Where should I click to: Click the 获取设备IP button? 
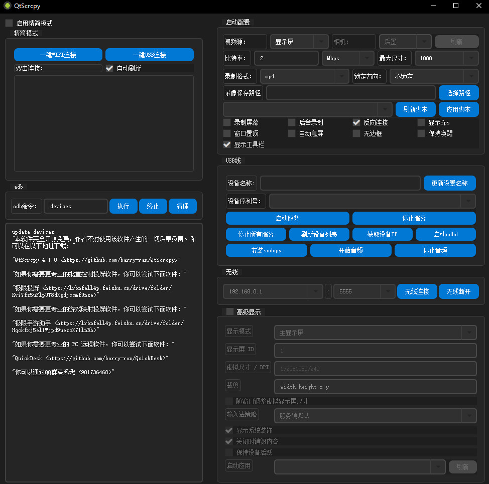pos(383,234)
